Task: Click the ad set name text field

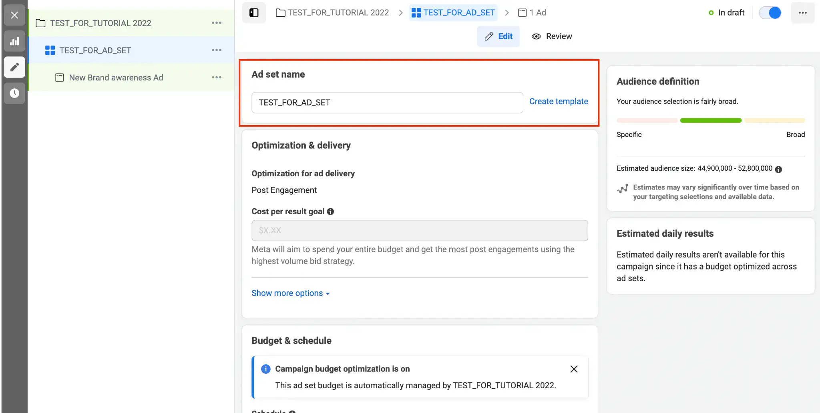Action: point(387,103)
